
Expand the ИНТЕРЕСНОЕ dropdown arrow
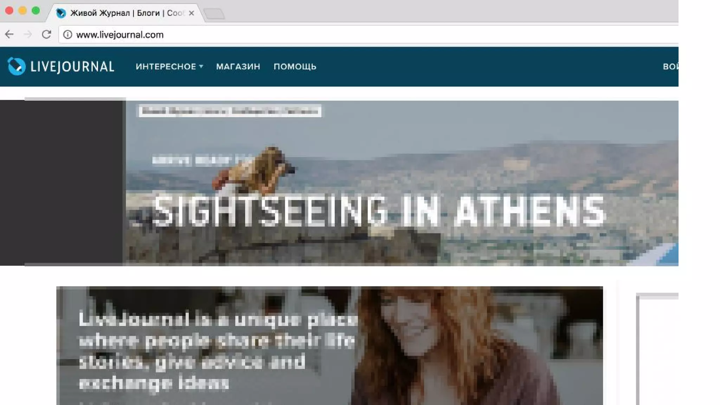click(x=201, y=66)
